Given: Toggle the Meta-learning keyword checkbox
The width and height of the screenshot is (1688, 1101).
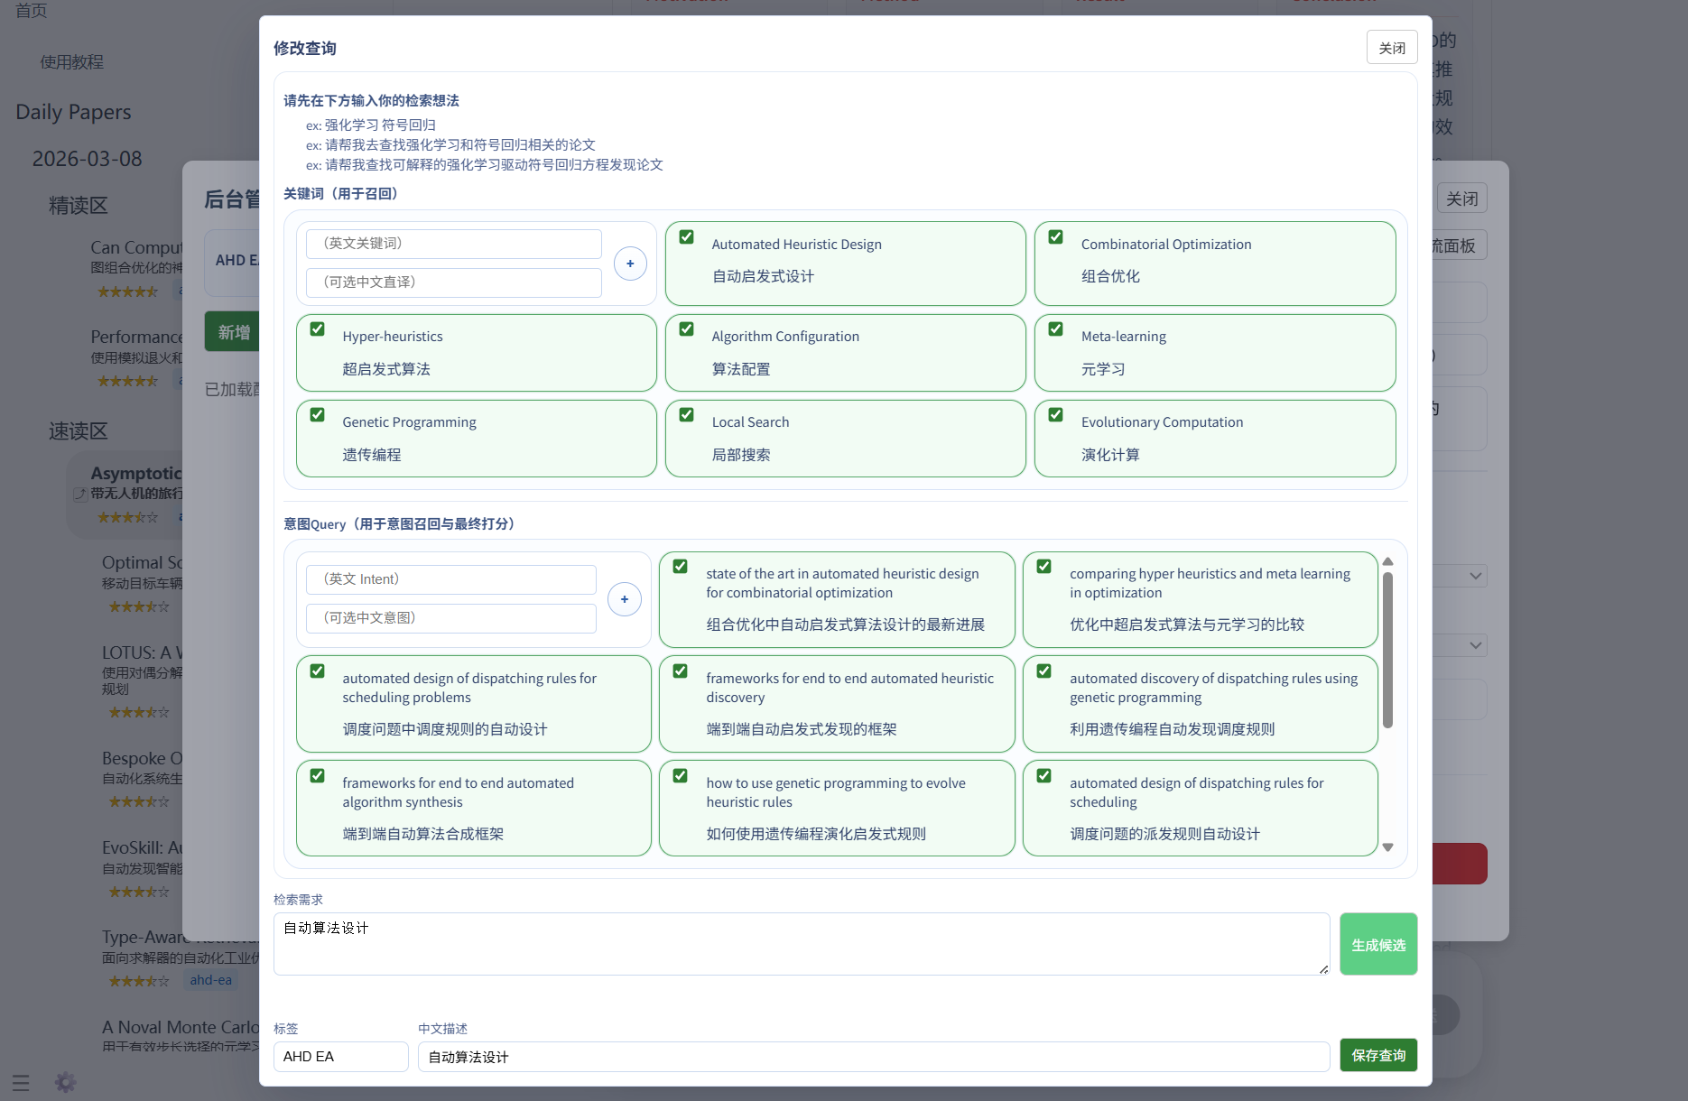Looking at the screenshot, I should tap(1056, 329).
